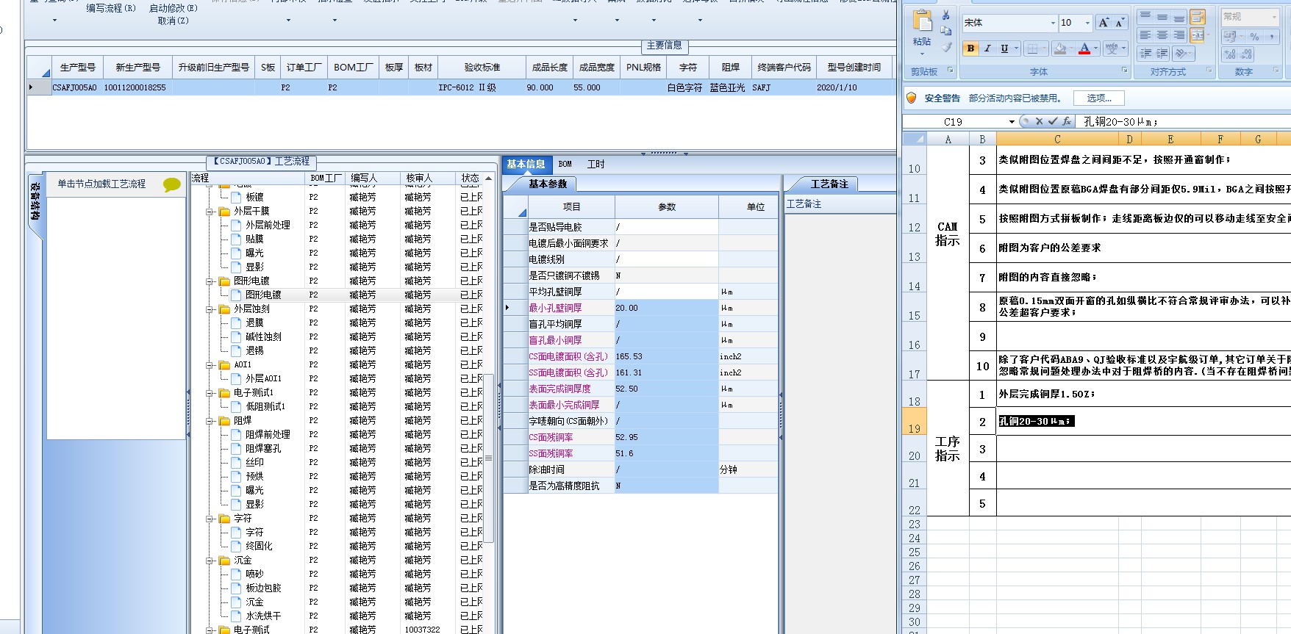Click the Excel select-all corner triangle
The height and width of the screenshot is (634, 1291).
(914, 139)
